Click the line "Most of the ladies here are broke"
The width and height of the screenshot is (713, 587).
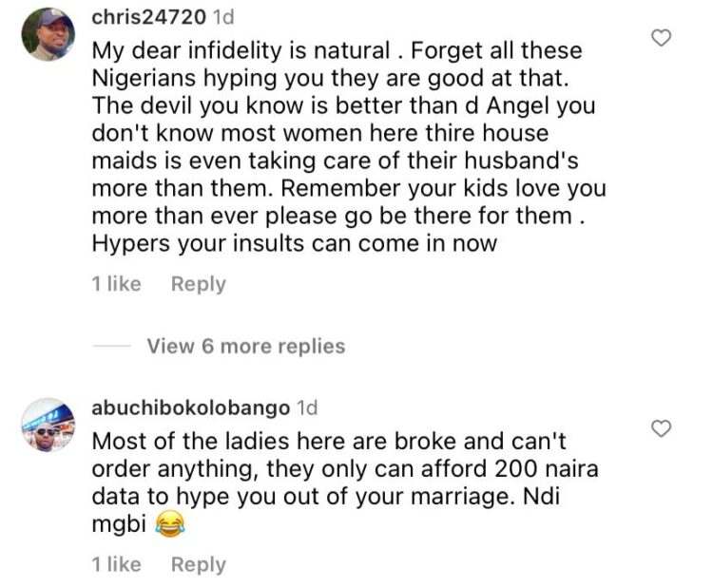[x=276, y=442]
